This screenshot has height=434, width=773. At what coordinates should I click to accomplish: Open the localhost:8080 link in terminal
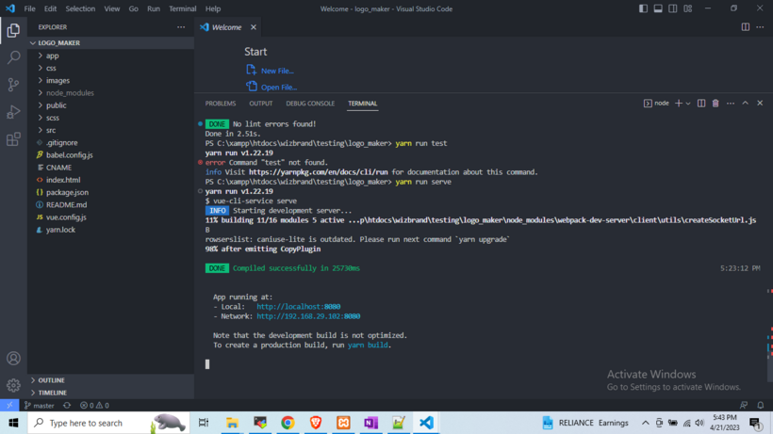[298, 307]
